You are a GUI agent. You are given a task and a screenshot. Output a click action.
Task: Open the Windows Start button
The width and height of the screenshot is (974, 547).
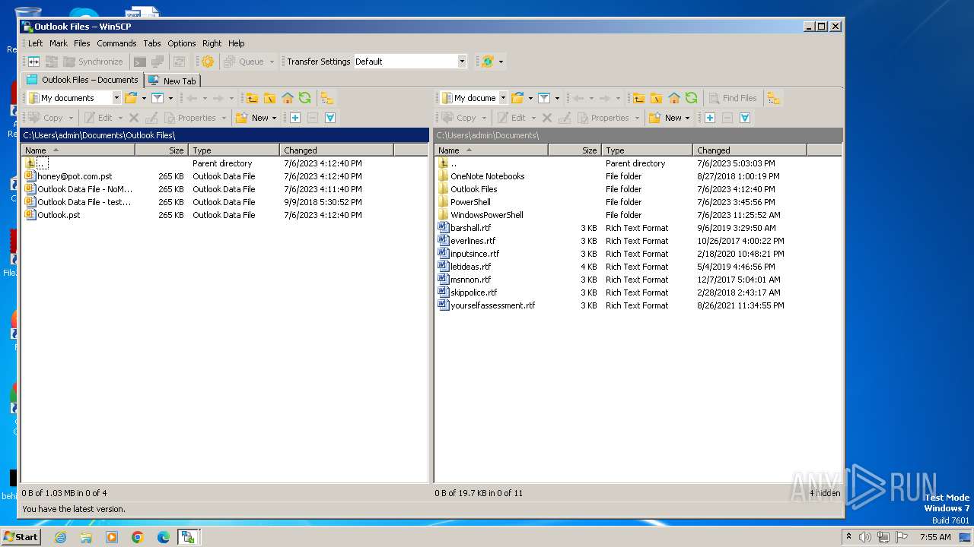[x=21, y=537]
